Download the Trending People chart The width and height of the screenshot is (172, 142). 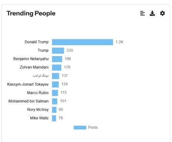(x=152, y=13)
